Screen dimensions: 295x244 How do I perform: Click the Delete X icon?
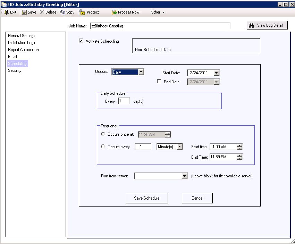click(42, 12)
